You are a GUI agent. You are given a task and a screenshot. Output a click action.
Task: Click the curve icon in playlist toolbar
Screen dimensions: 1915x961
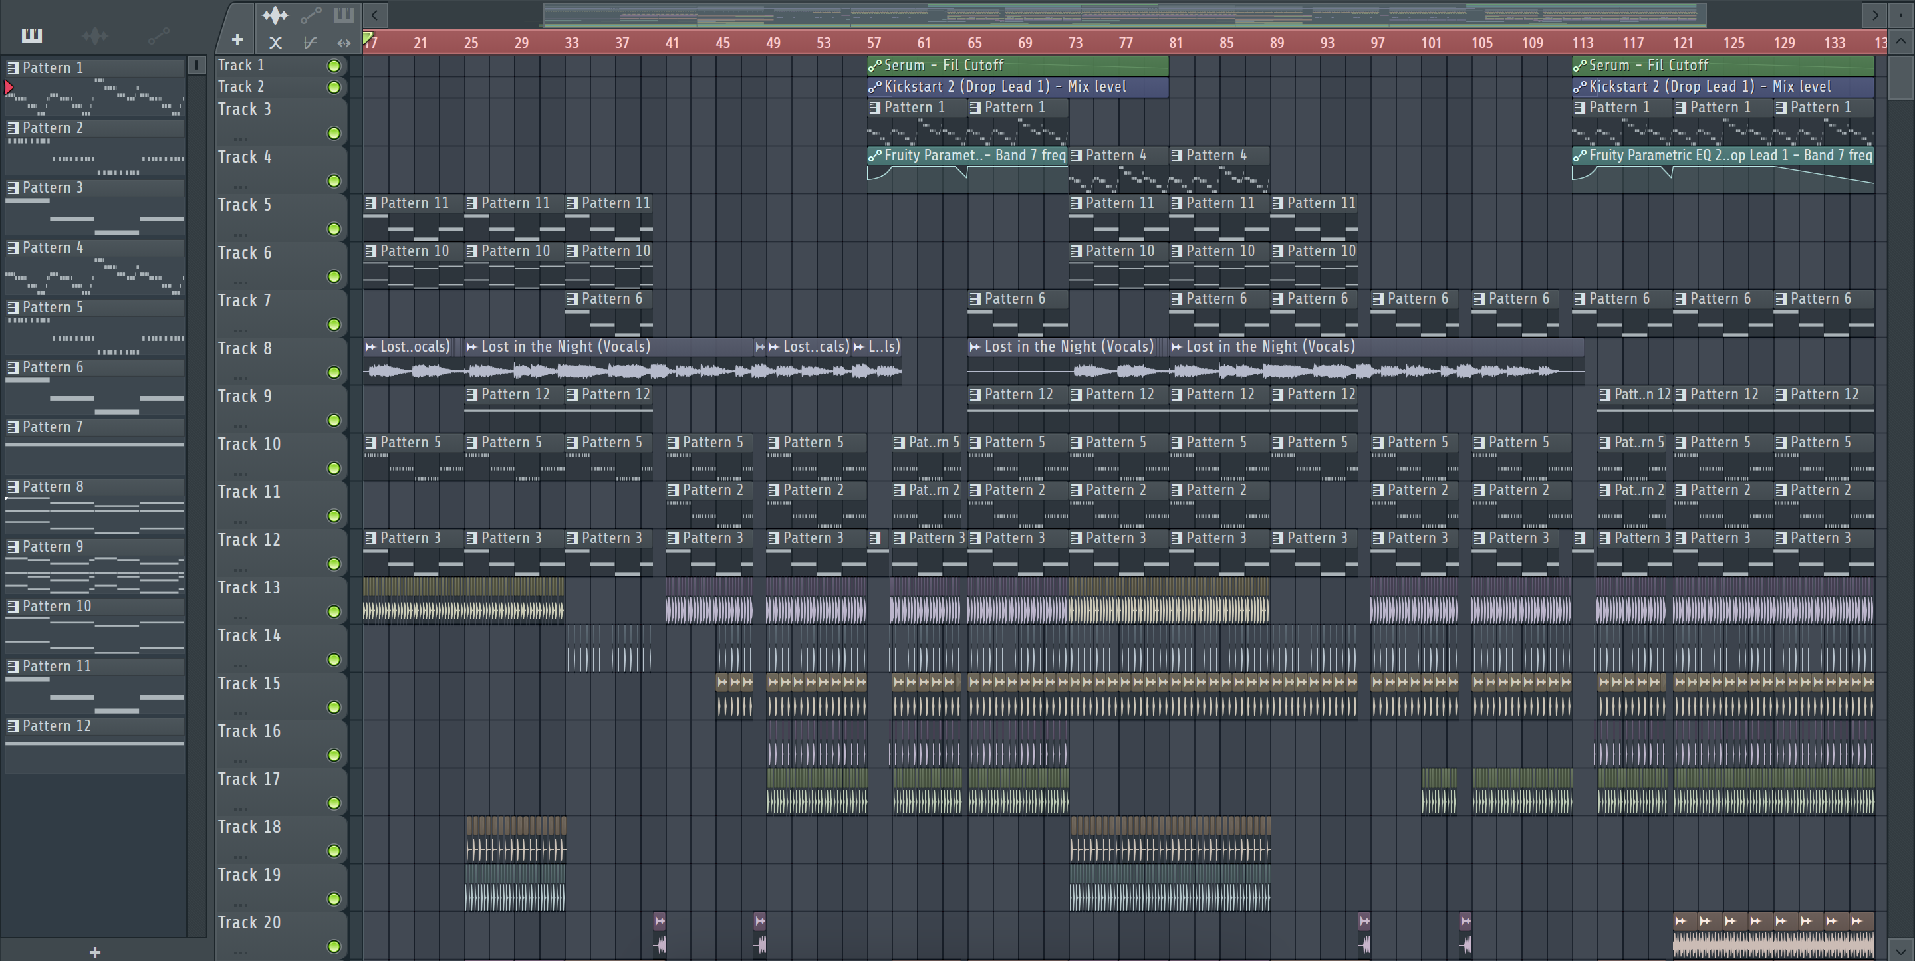click(310, 43)
